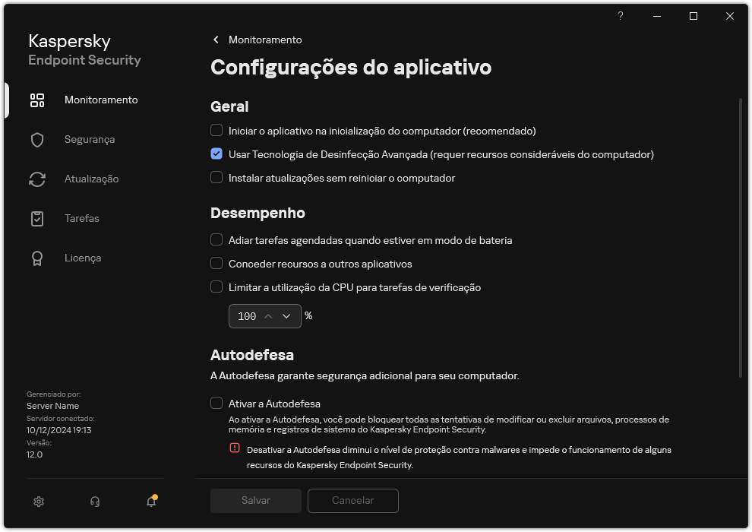This screenshot has width=752, height=532.
Task: Go to the Tarefas tasks section
Action: pos(81,218)
